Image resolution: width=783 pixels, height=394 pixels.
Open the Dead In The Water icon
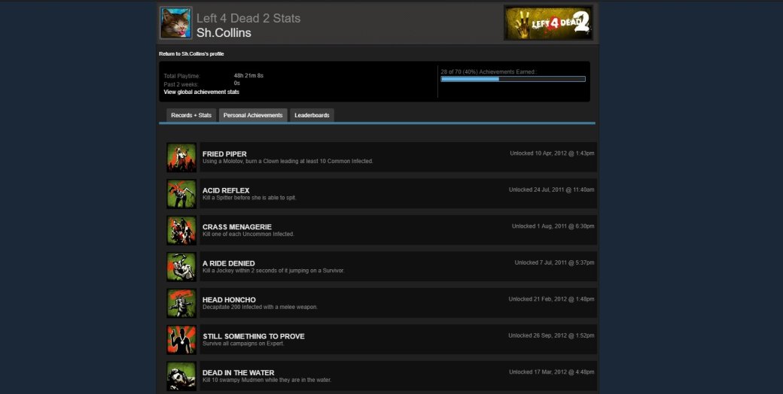tap(181, 376)
